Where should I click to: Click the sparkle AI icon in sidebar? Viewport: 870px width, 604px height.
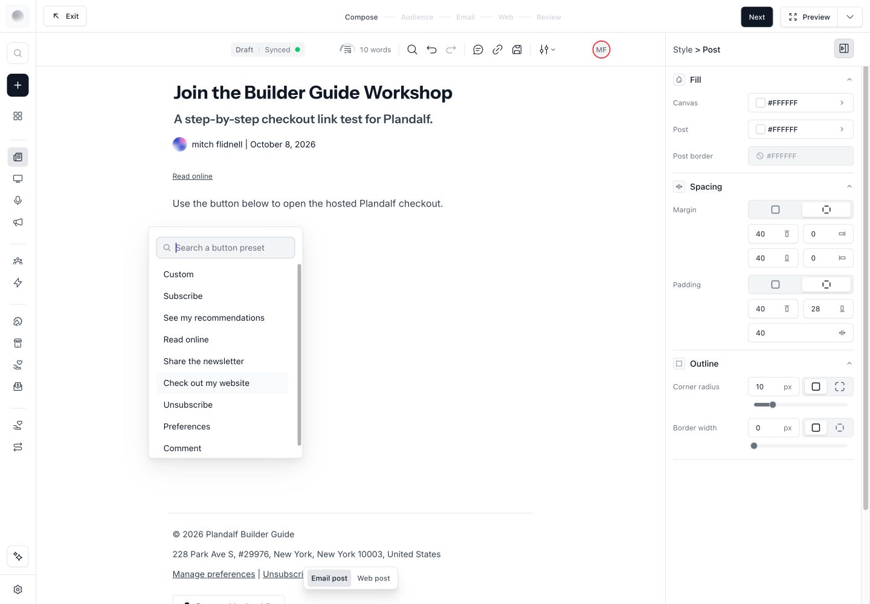tap(18, 556)
